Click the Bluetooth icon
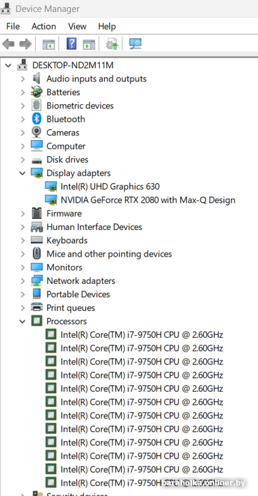The image size is (258, 496). pos(37,119)
